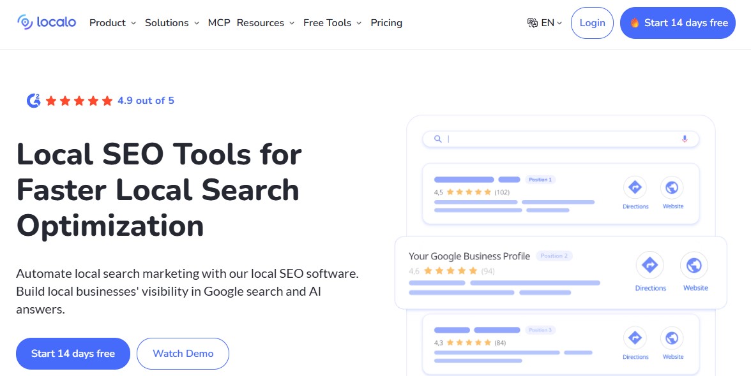
Task: Click Website globe icon in the Position 3 card
Action: pos(672,338)
